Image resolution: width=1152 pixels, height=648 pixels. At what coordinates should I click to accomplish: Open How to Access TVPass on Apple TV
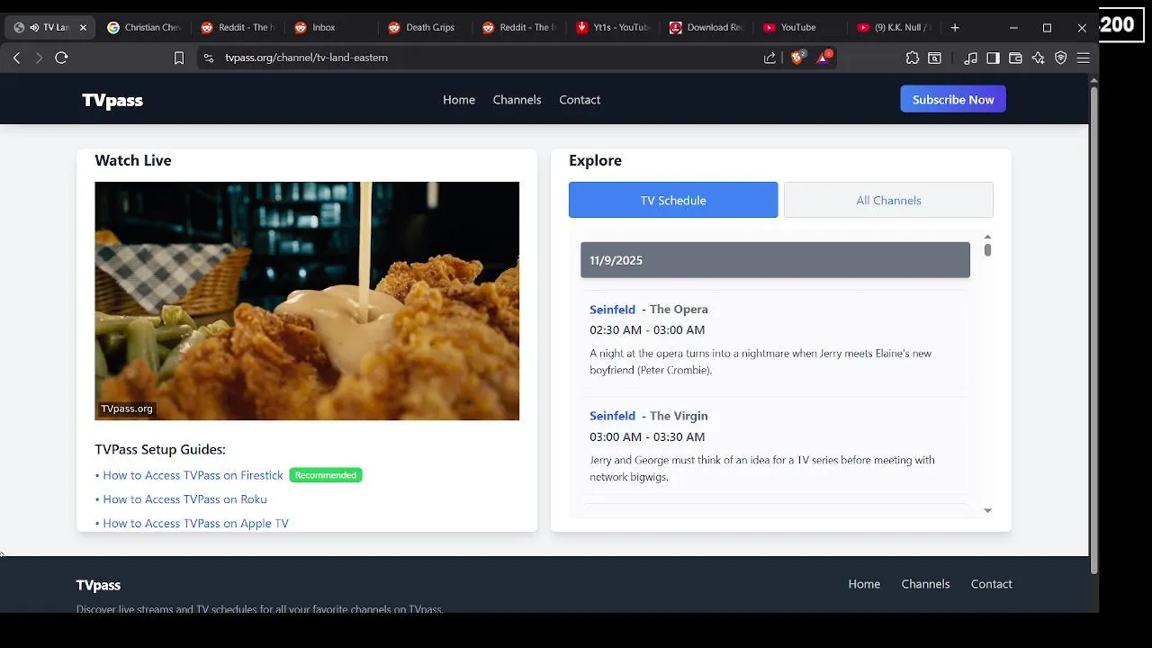point(195,523)
